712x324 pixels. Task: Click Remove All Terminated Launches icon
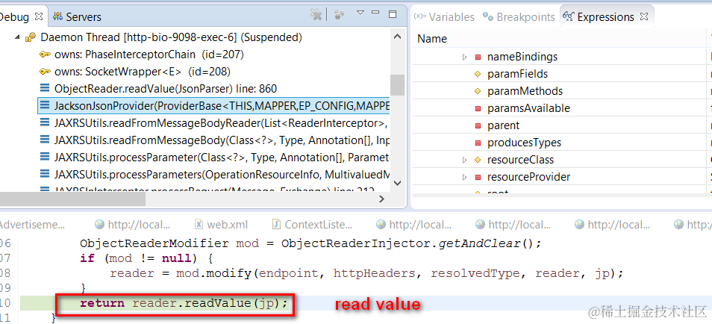[316, 14]
